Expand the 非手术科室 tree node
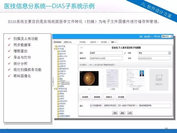 tap(54, 46)
